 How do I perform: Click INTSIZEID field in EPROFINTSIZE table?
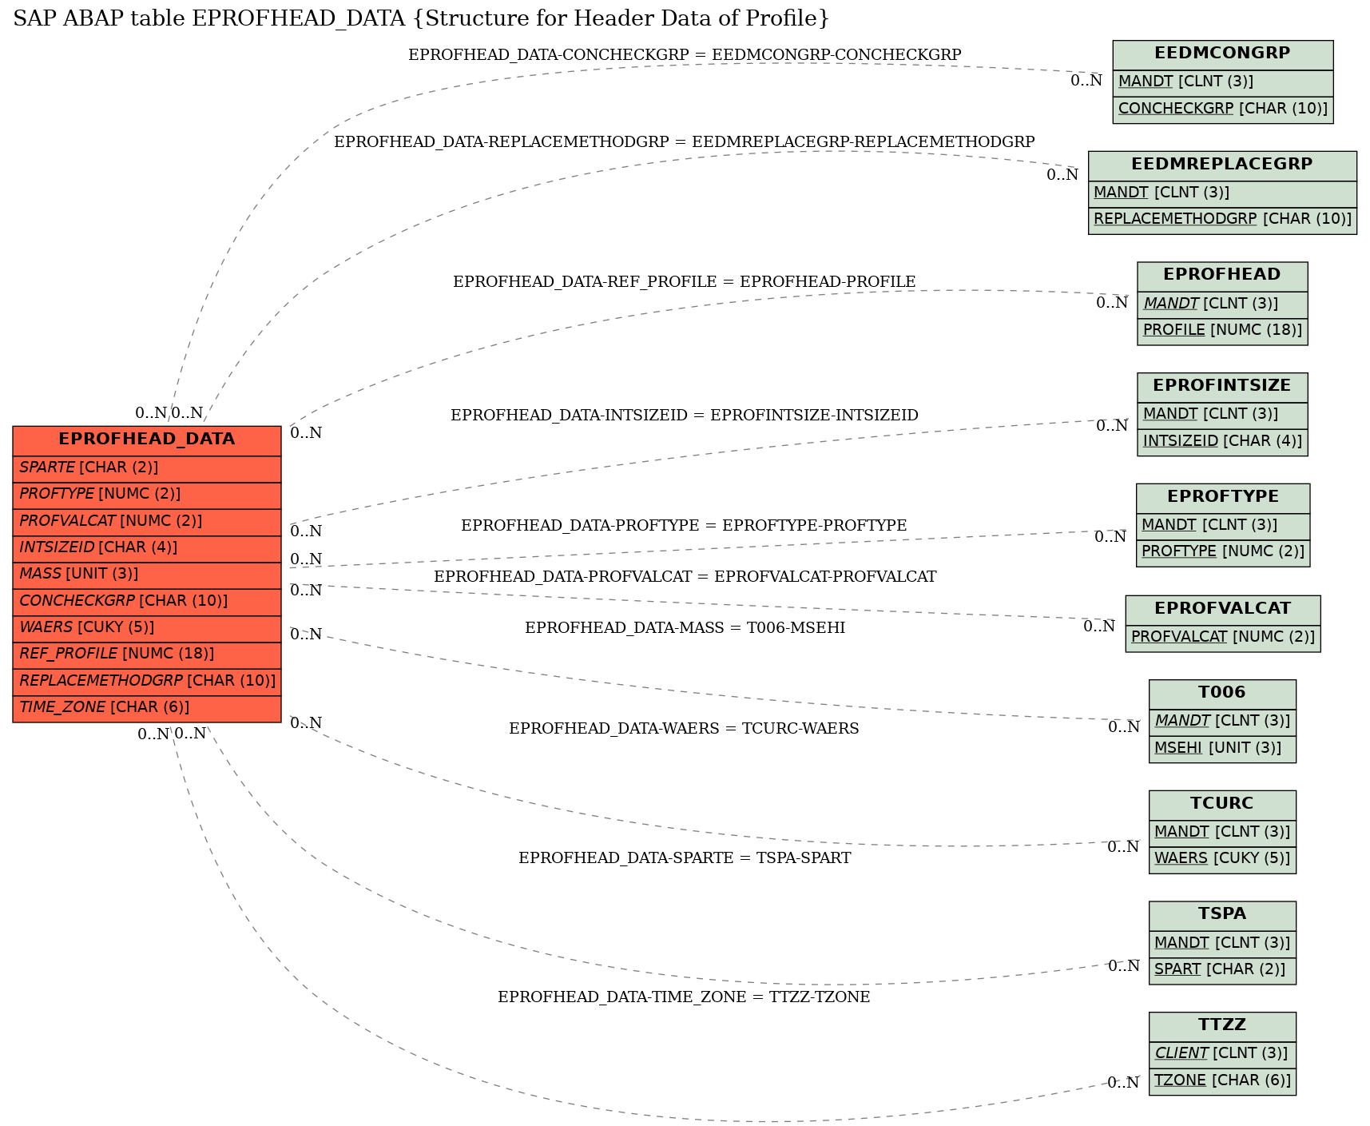1222,442
